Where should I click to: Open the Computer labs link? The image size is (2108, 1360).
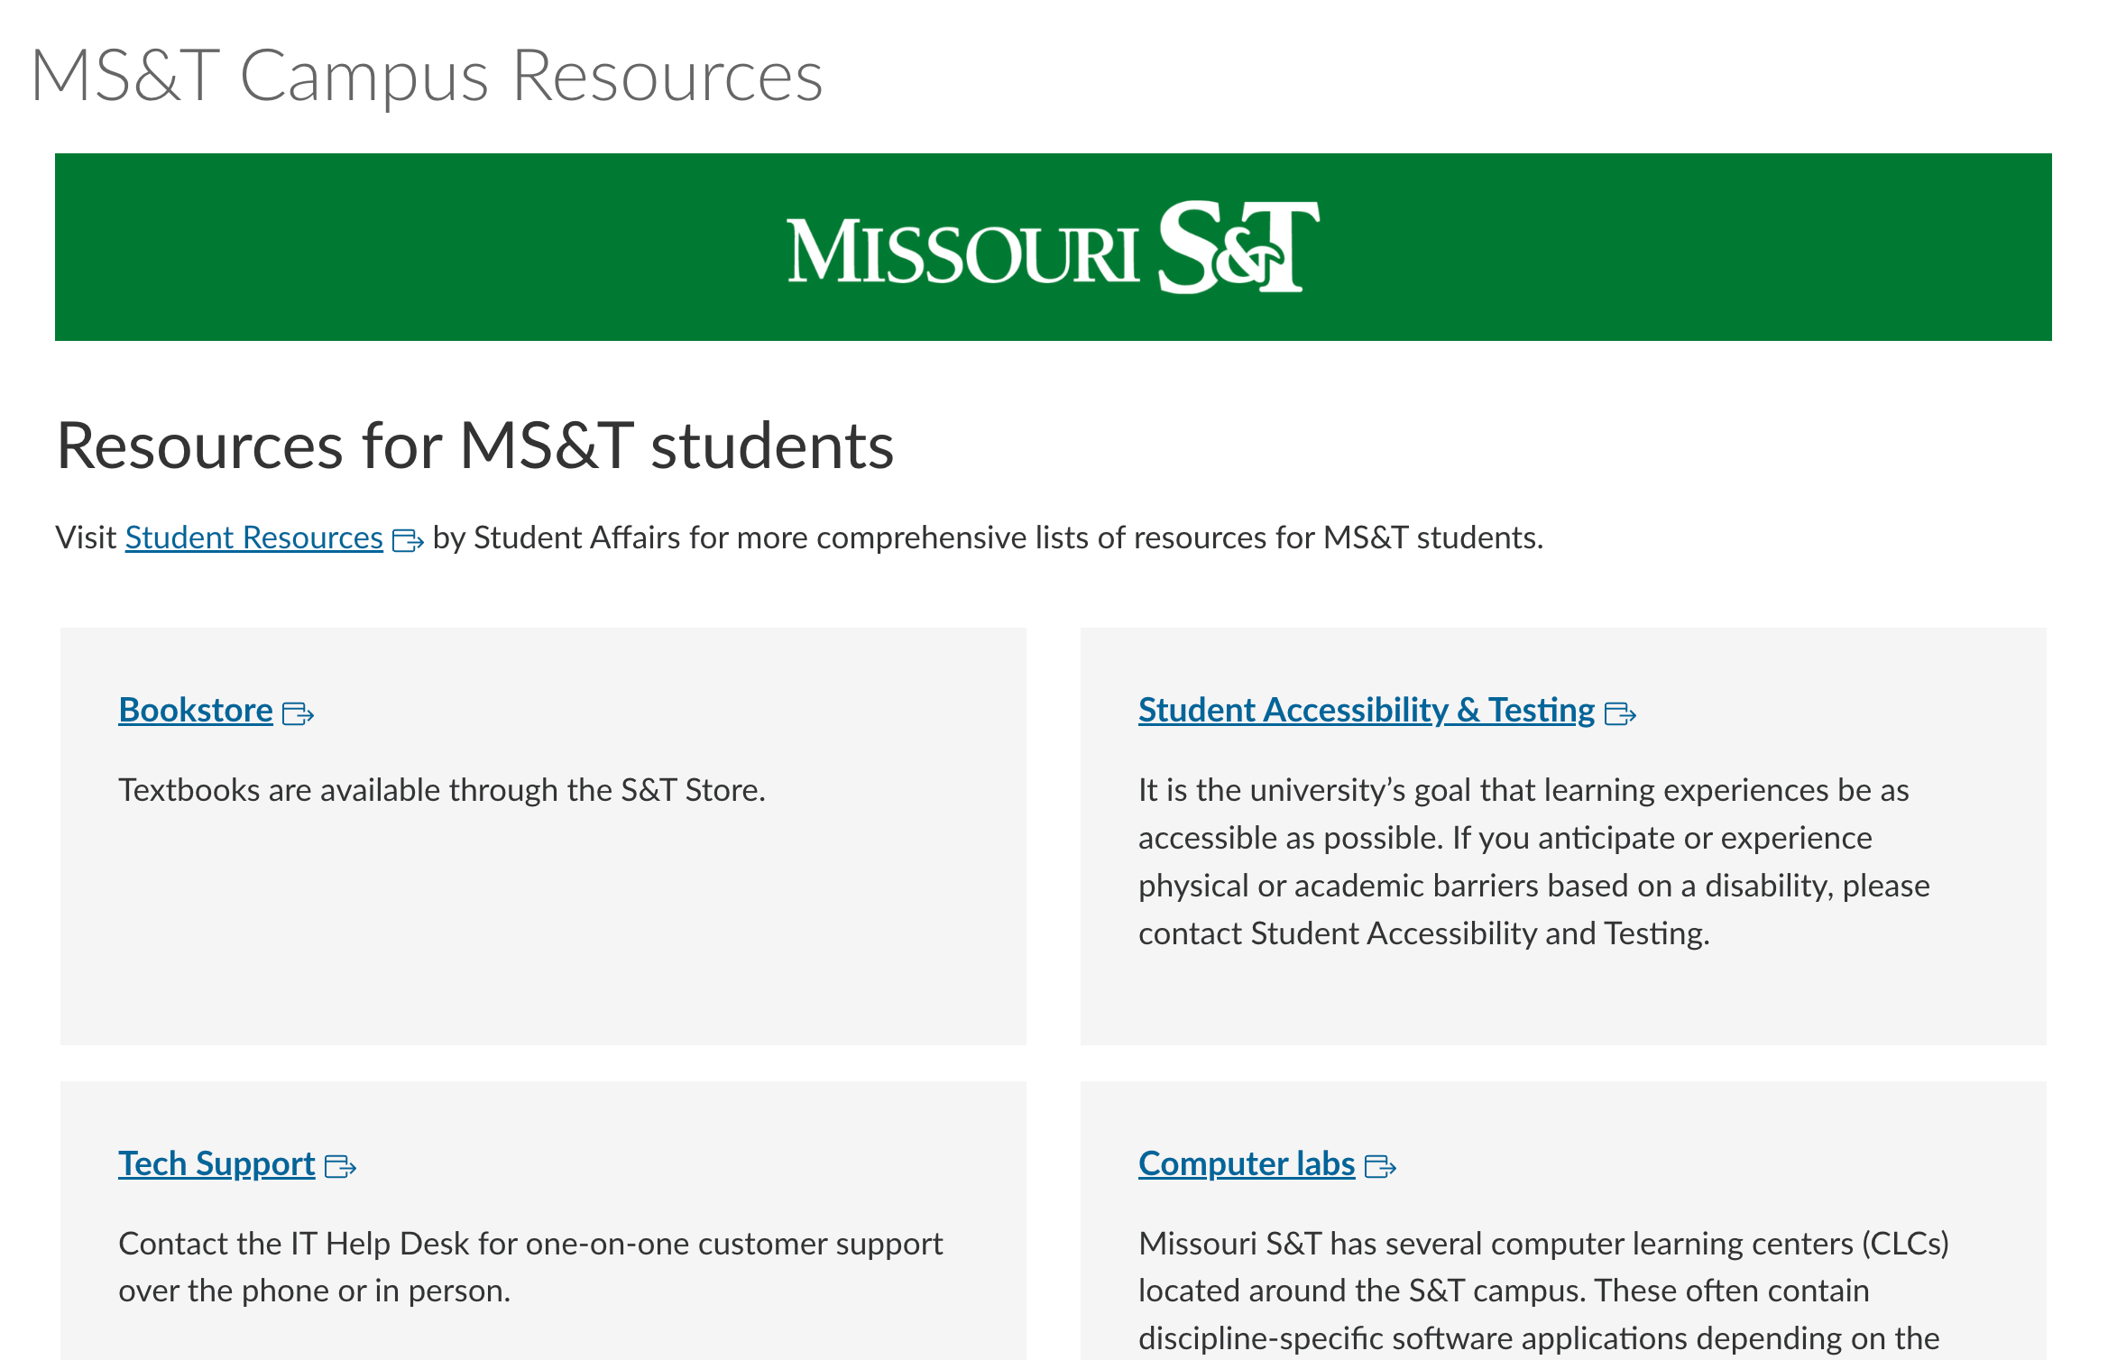pyautogui.click(x=1246, y=1164)
